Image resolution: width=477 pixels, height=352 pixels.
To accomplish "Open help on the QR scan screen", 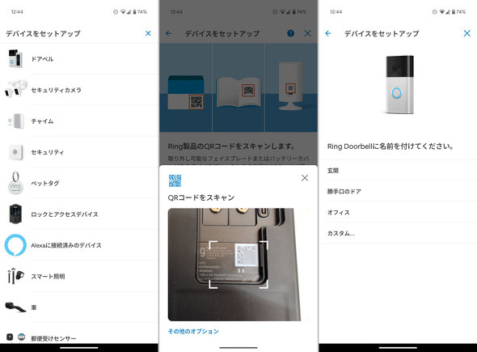I will point(290,33).
